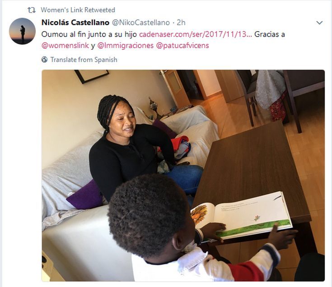Open Nicolás Castellano's profile avatar
The image size is (332, 287).
click(22, 31)
